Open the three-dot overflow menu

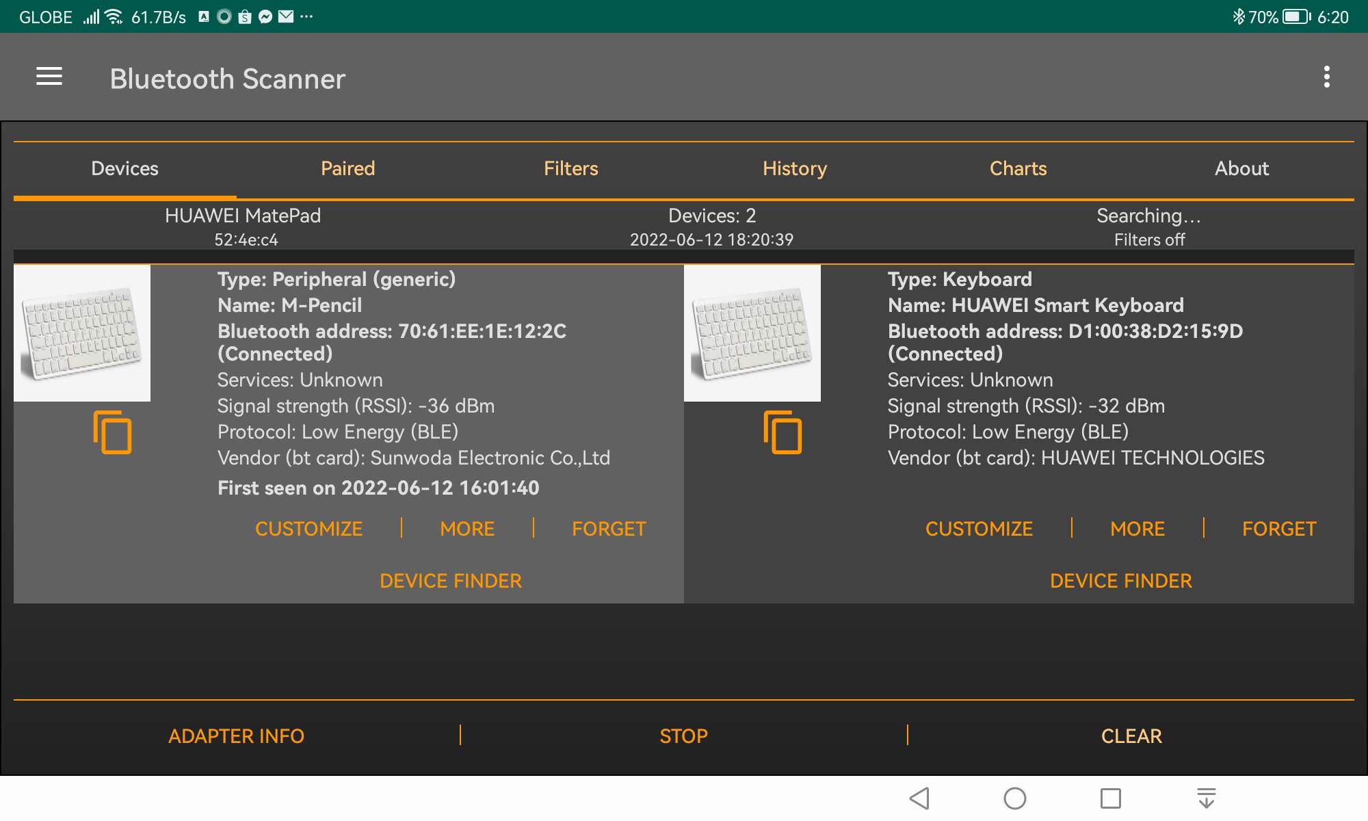1326,77
